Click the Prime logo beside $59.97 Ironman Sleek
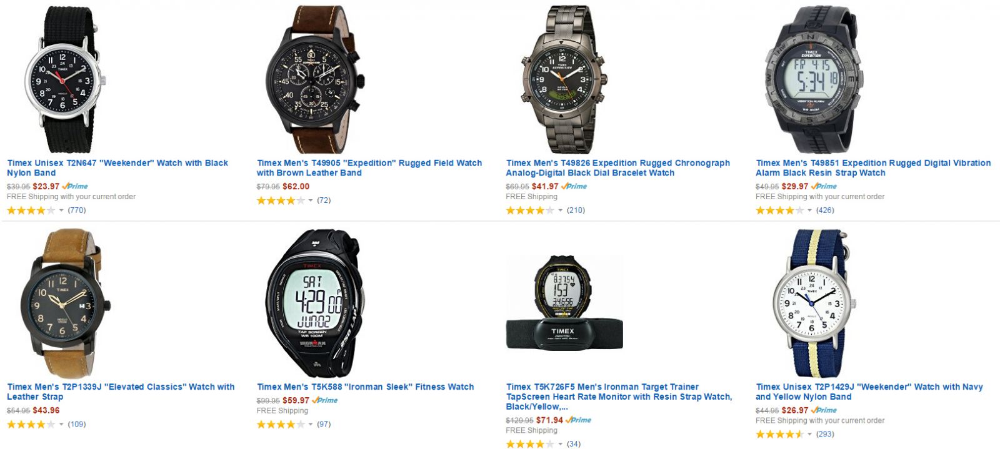The height and width of the screenshot is (449, 1000). click(324, 400)
